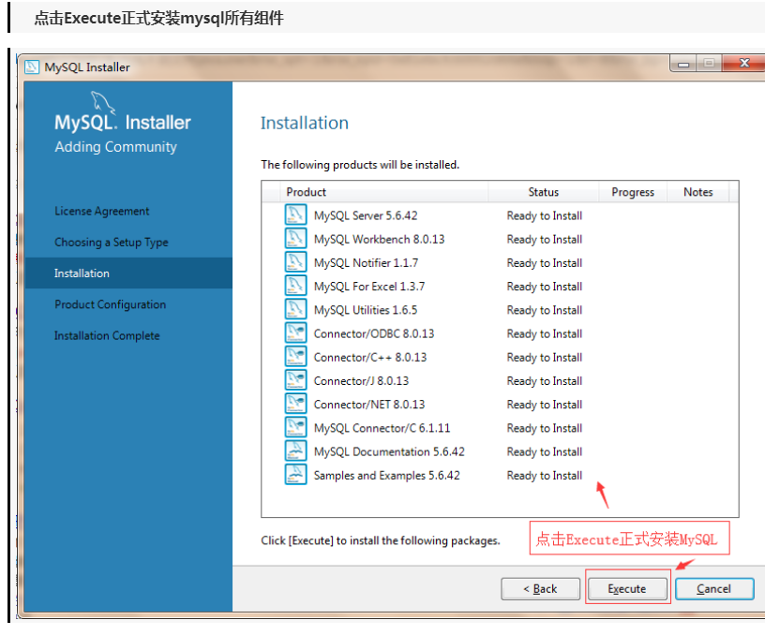Select the MySQL Notifier 1.1.7 row
This screenshot has width=765, height=635.
click(x=500, y=262)
